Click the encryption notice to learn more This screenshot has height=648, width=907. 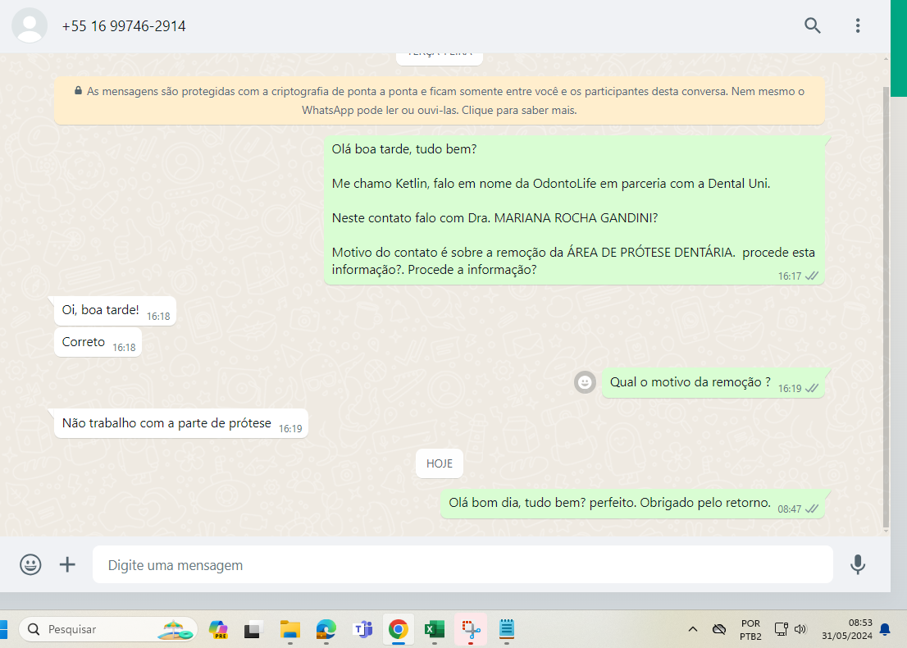[439, 101]
